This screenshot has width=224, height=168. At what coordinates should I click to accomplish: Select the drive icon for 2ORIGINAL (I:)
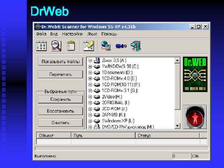tap(97, 103)
